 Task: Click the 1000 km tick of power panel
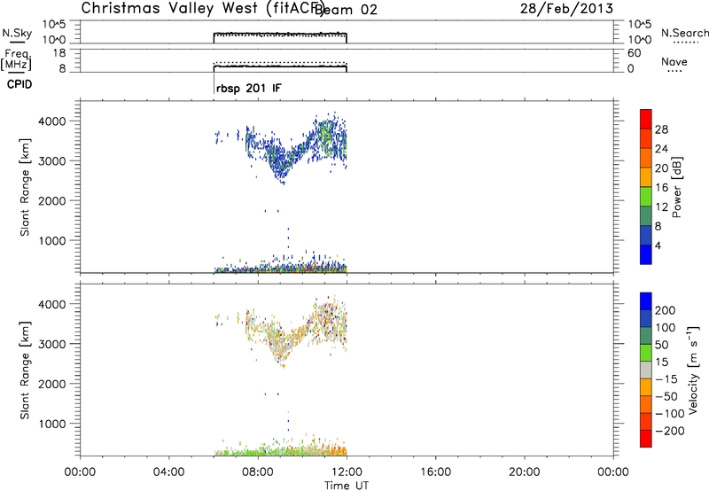52,241
